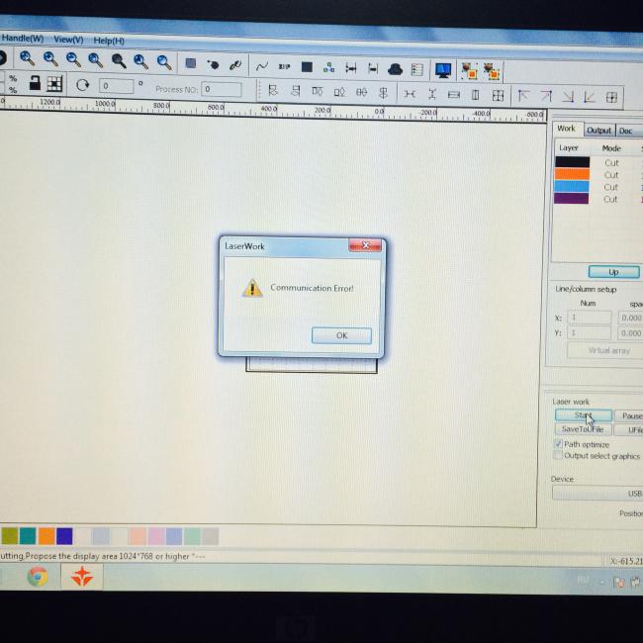Open Chrome from the Windows taskbar
This screenshot has width=643, height=643.
(38, 577)
